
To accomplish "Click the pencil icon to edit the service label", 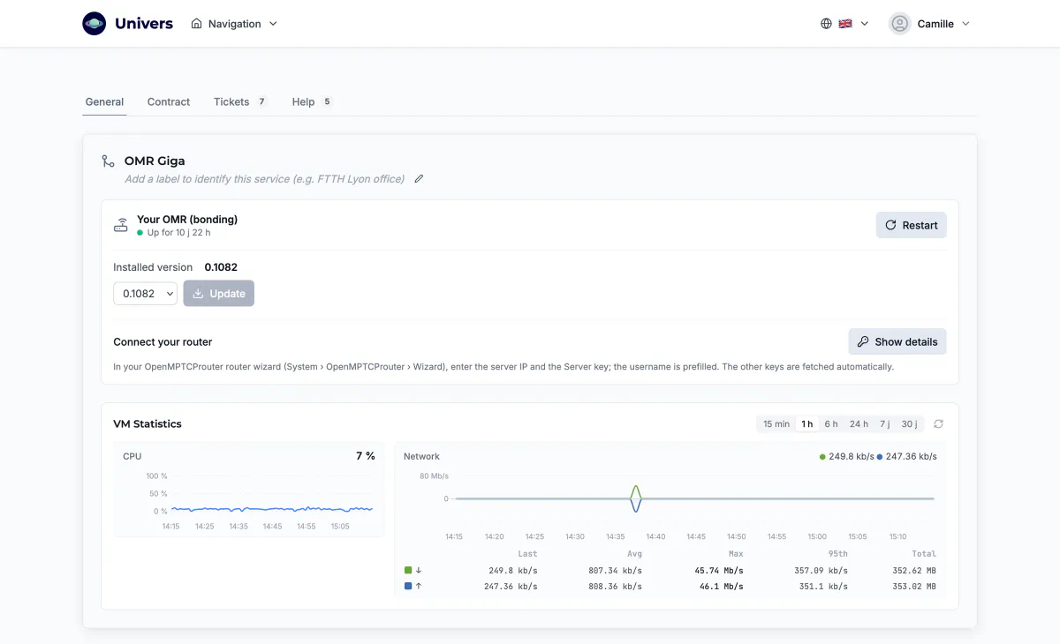I will [x=419, y=179].
